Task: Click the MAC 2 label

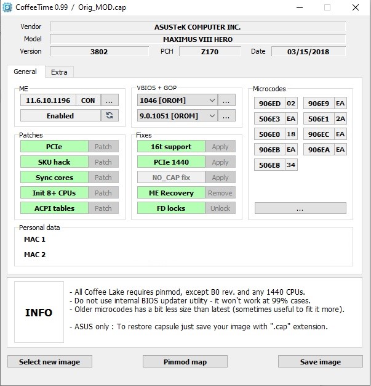Action: click(34, 255)
